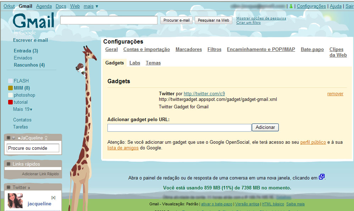Open the lista de amigos link
The image size is (354, 211).
pyautogui.click(x=123, y=148)
